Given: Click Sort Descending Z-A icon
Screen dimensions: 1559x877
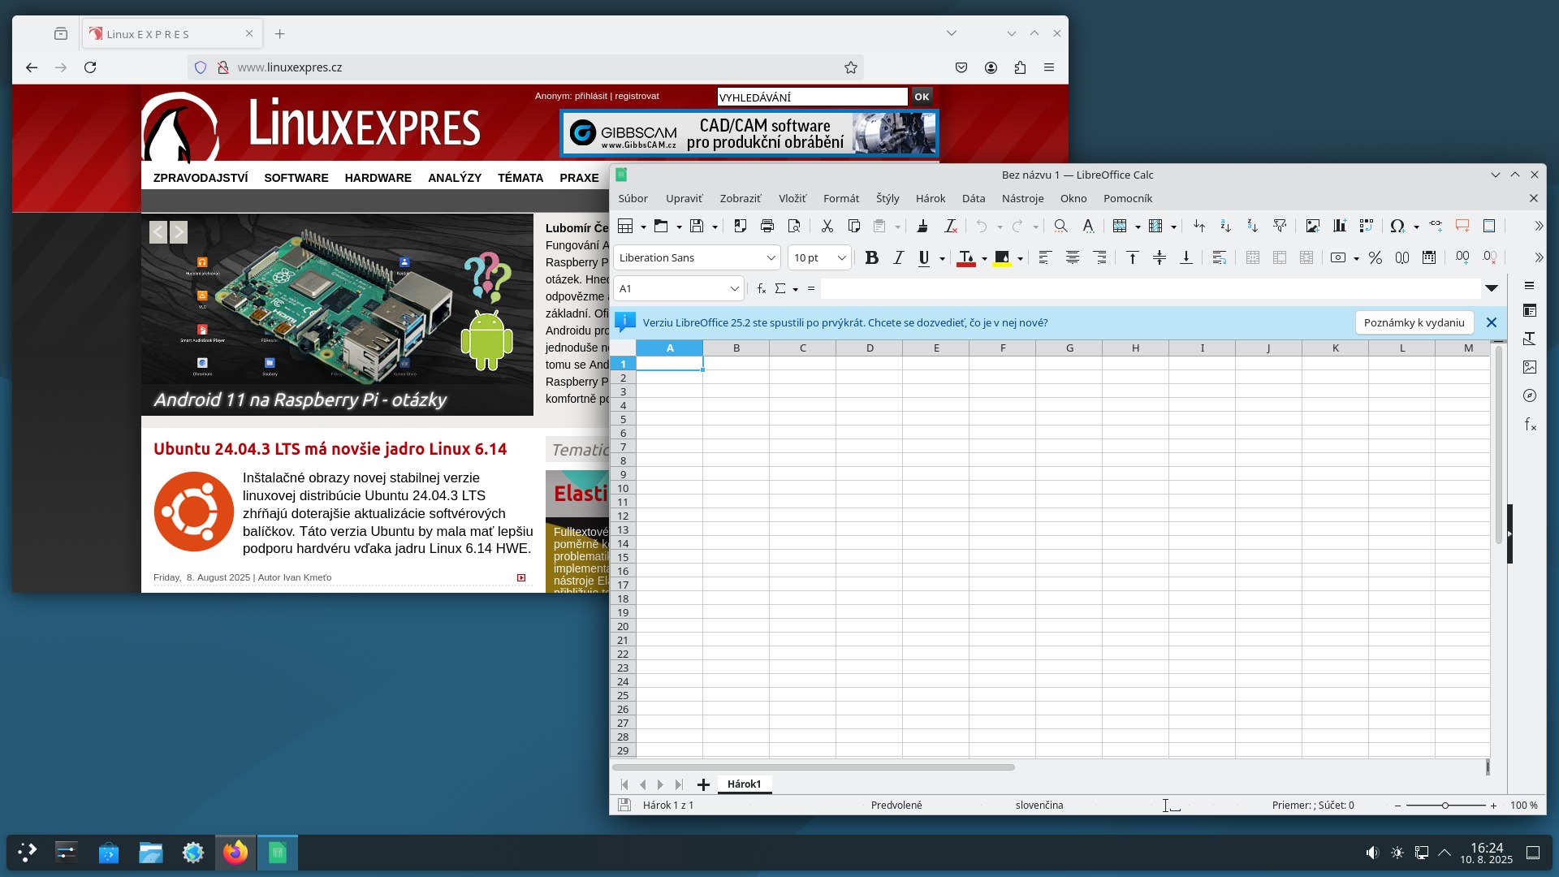Looking at the screenshot, I should click(1253, 227).
